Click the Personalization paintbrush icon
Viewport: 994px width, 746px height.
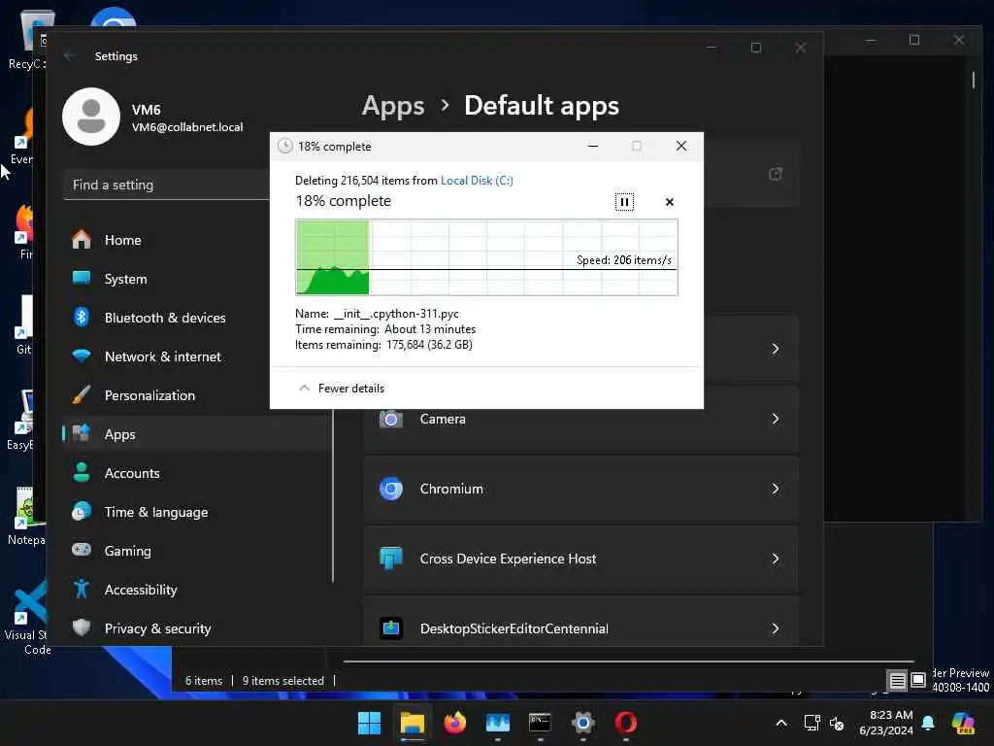[82, 394]
